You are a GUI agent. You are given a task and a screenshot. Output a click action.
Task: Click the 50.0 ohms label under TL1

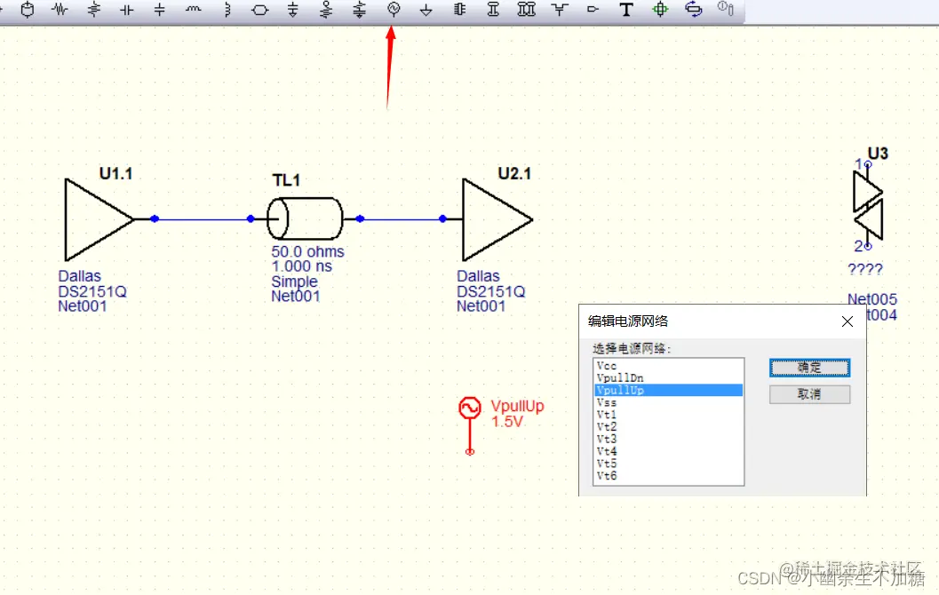tap(307, 251)
